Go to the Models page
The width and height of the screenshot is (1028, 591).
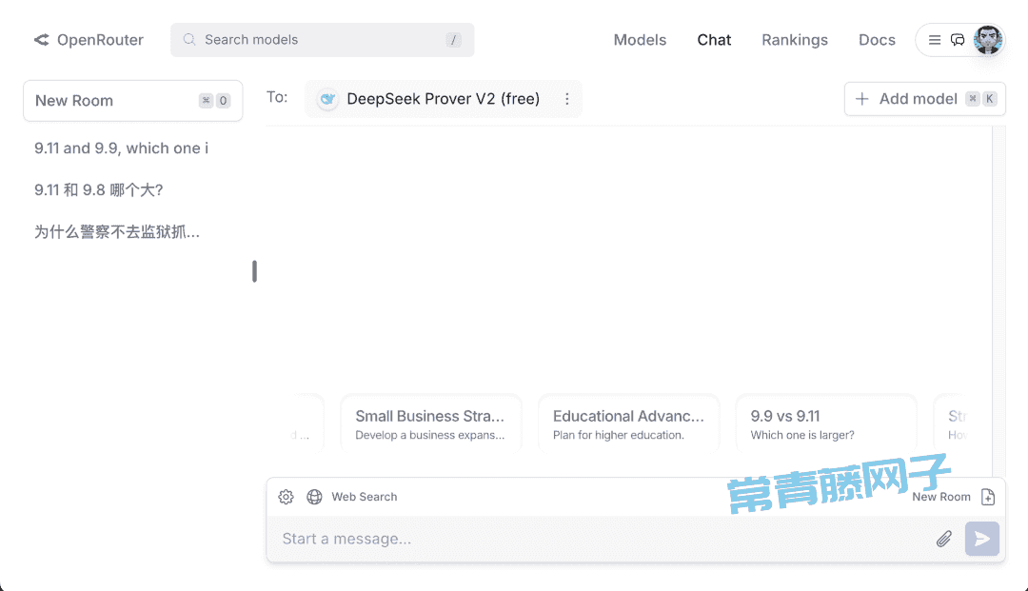[x=640, y=40]
